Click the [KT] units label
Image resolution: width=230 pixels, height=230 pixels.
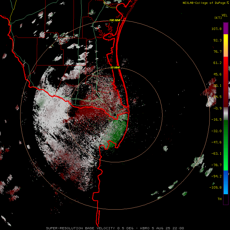(218, 18)
